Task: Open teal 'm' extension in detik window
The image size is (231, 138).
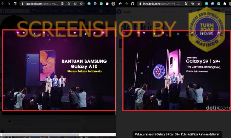Action: (x=206, y=4)
